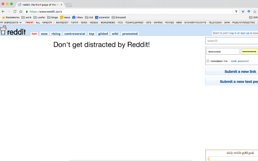Click the browser forward arrow
The image size is (258, 161).
(9, 12)
